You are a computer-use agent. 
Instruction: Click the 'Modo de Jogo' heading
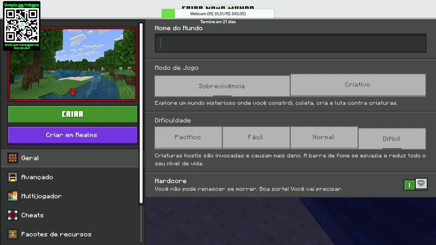tap(176, 68)
